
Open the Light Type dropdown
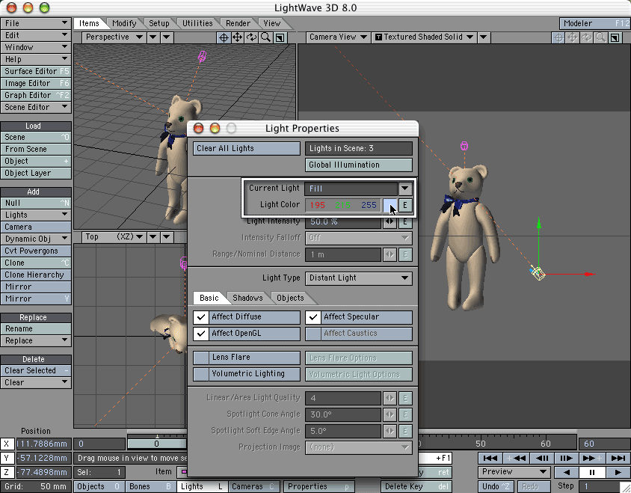(x=359, y=278)
